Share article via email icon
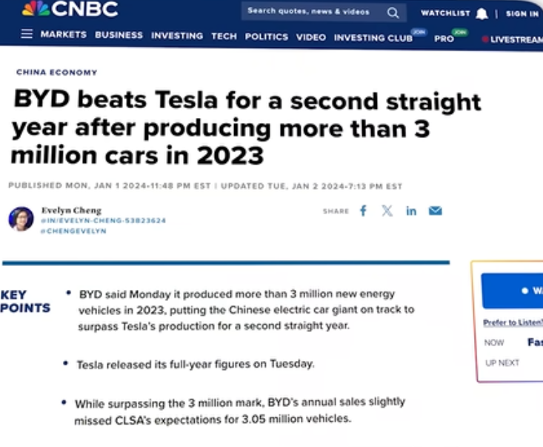This screenshot has width=543, height=447. pos(436,211)
